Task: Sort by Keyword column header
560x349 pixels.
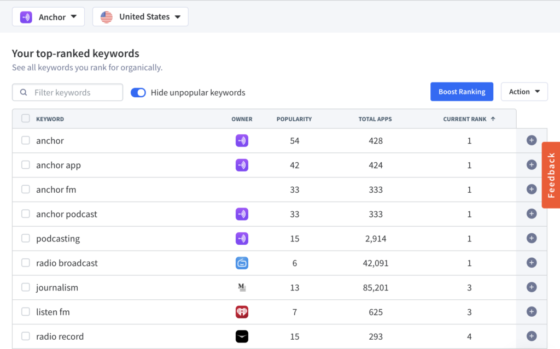Action: click(50, 119)
